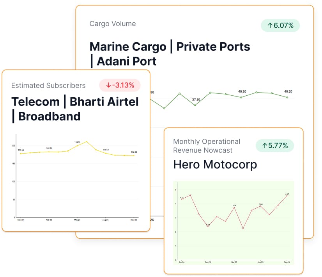Click the green 5.77% change badge
Image resolution: width=322 pixels, height=277 pixels.
tap(275, 146)
